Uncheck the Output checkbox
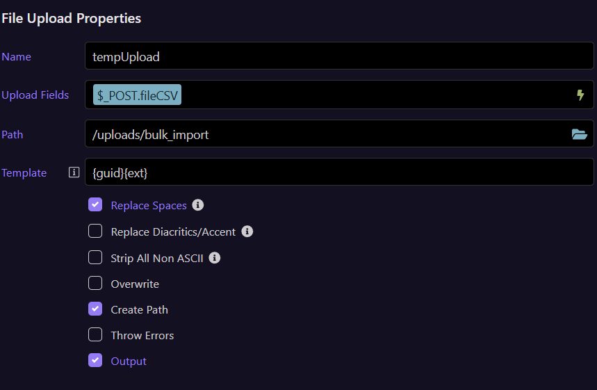 pyautogui.click(x=95, y=361)
